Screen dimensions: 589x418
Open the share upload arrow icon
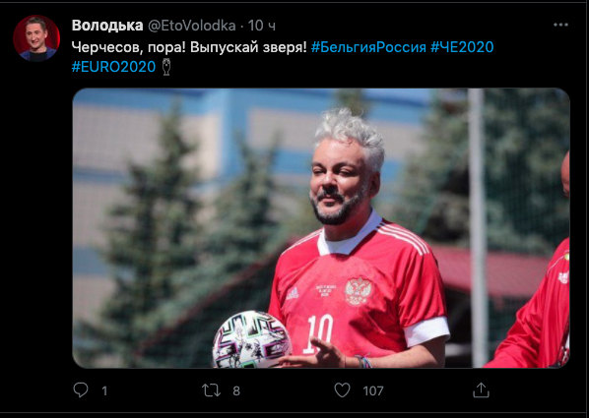(481, 390)
